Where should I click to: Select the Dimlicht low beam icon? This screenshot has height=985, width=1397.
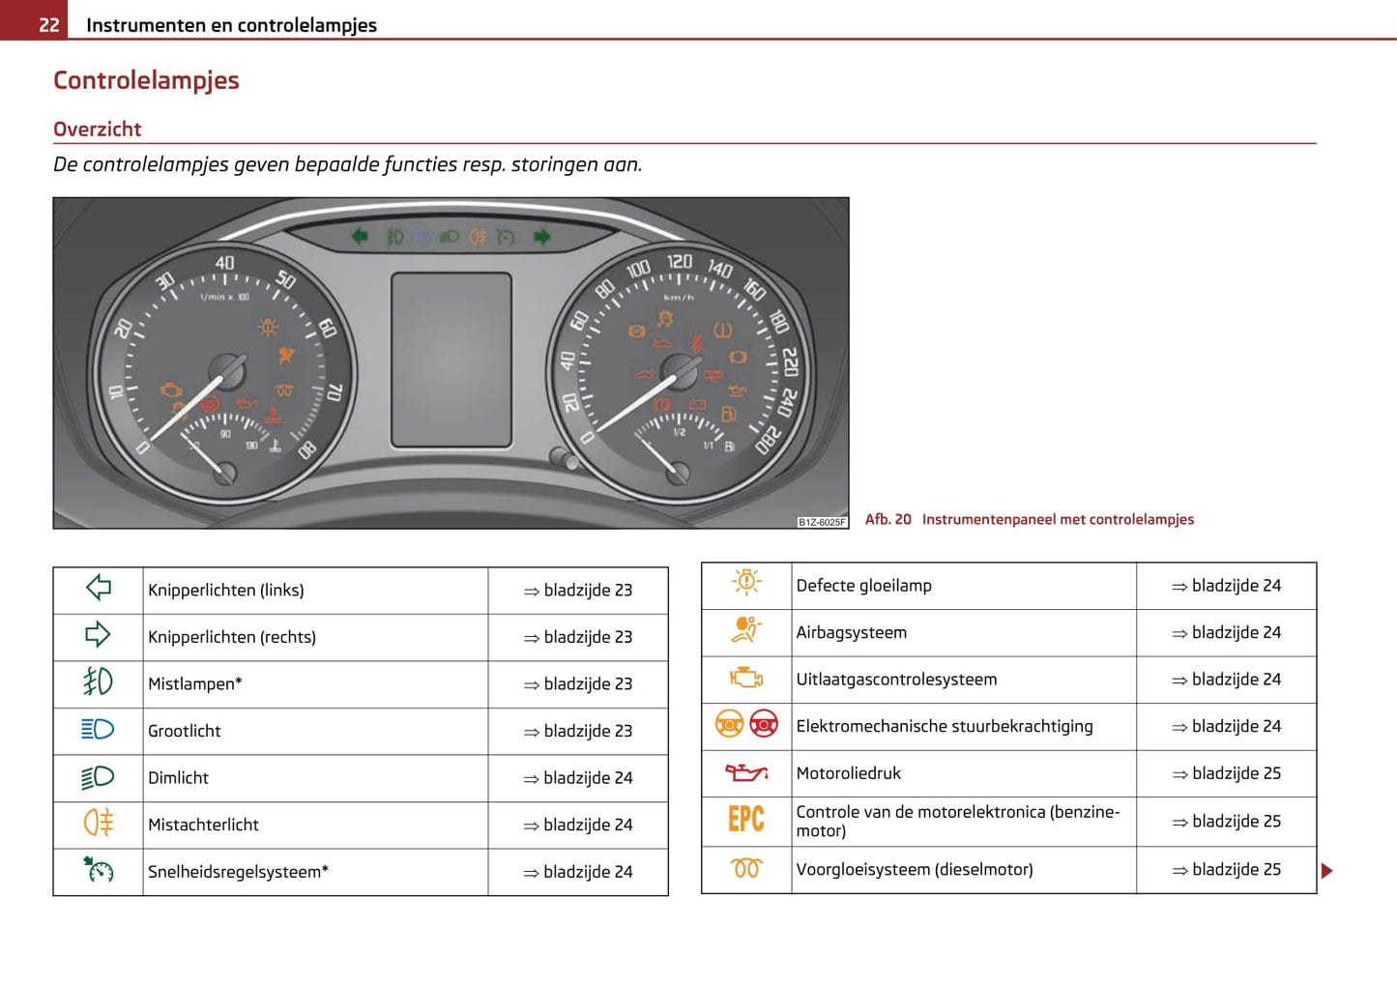99,777
